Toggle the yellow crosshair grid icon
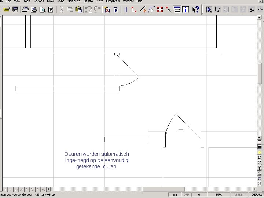Image resolution: width=264 pixels, height=198 pixels. tap(259, 153)
